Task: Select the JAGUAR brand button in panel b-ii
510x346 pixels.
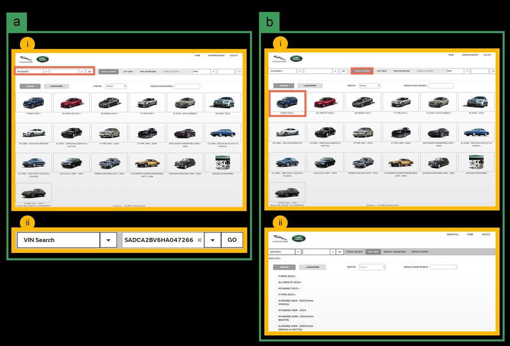Action: 284,267
